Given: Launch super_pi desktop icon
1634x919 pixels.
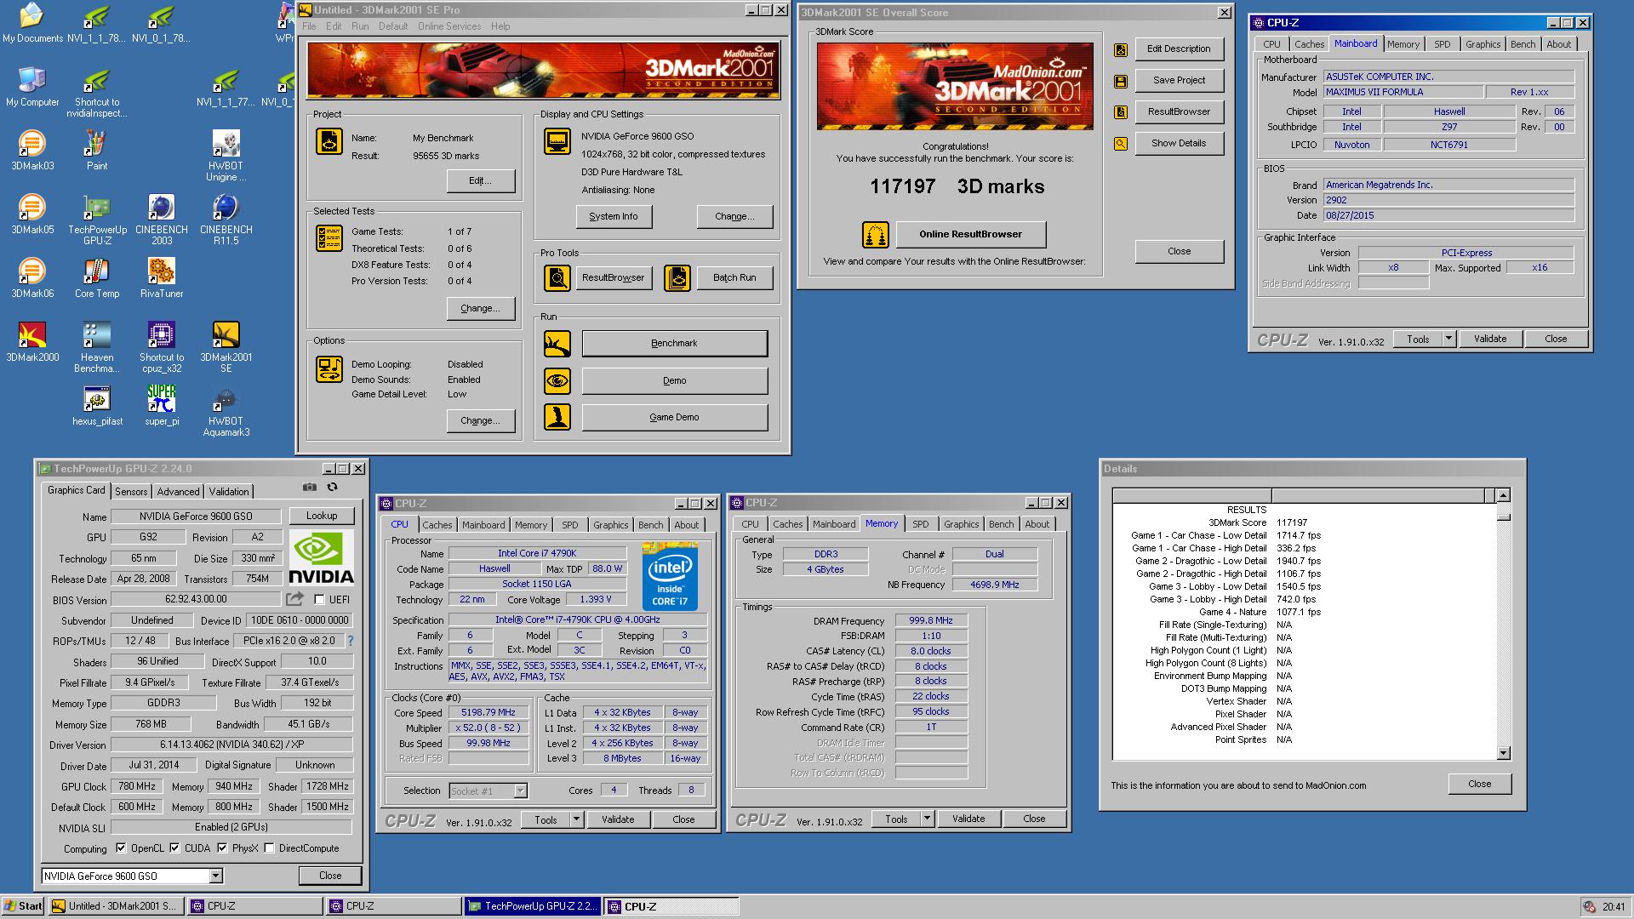Looking at the screenshot, I should tap(162, 405).
